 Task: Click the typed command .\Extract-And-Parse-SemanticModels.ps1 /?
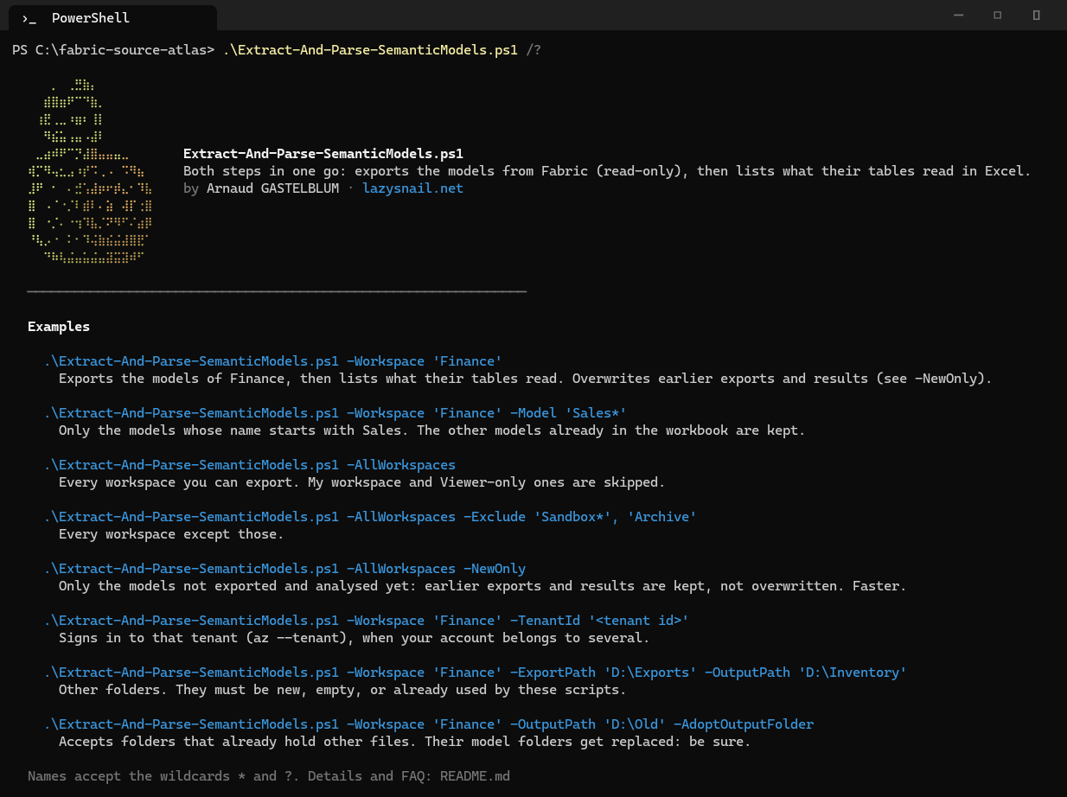click(x=382, y=50)
